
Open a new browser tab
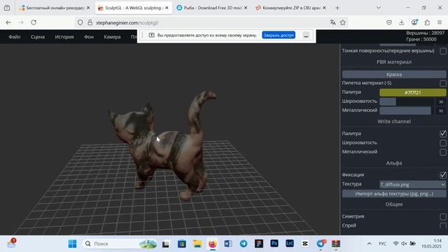pos(337,8)
